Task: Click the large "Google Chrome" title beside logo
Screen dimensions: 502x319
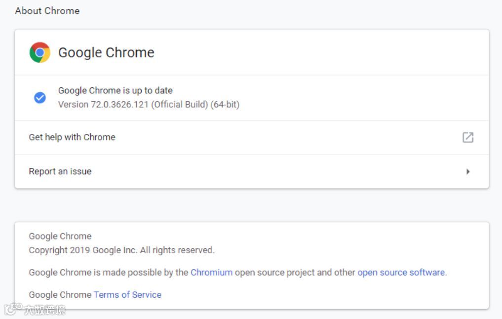Action: click(x=106, y=52)
